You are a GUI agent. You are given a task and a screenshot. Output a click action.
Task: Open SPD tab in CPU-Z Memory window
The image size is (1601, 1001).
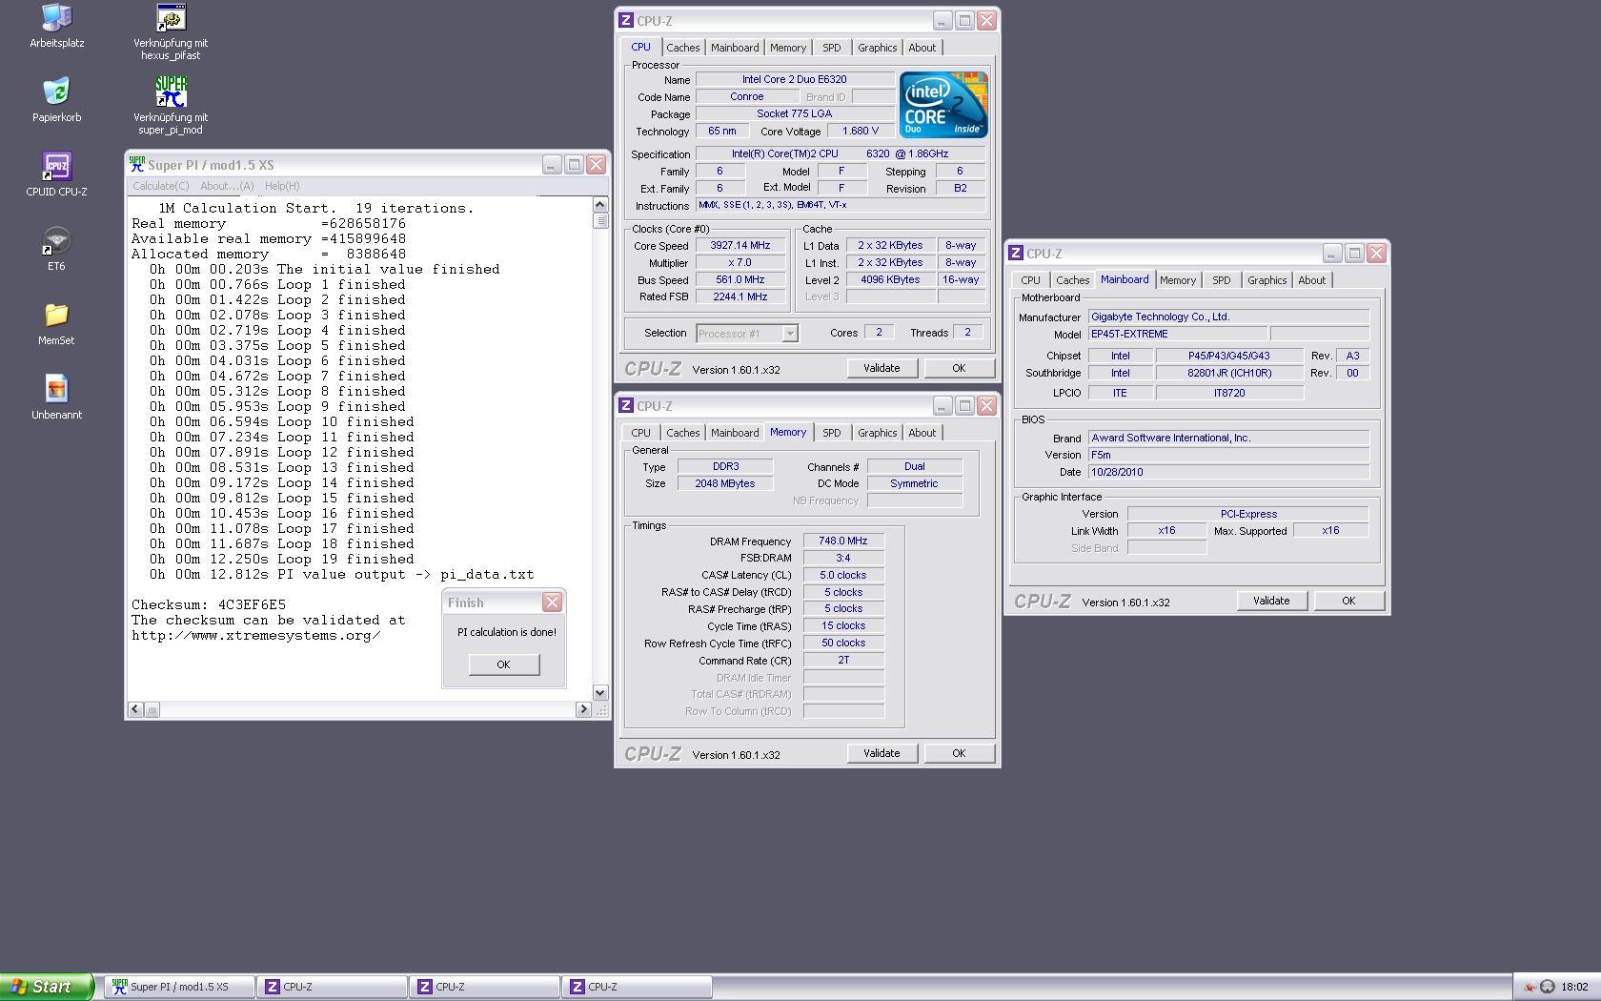[x=832, y=433]
